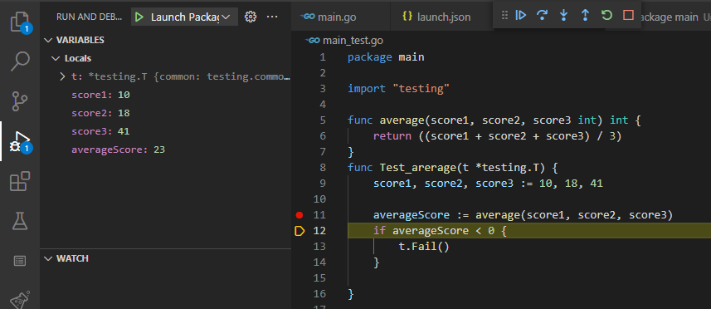Click Step Out arrow in debug toolbar
The image size is (711, 309).
click(585, 16)
